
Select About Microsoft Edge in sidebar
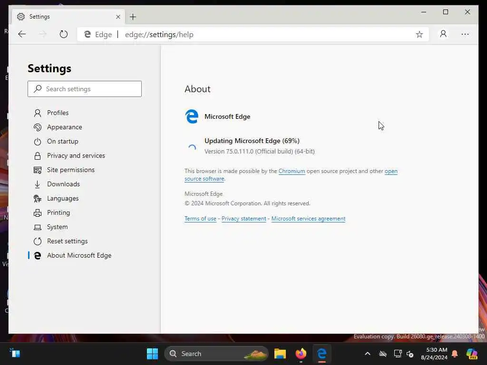(79, 255)
